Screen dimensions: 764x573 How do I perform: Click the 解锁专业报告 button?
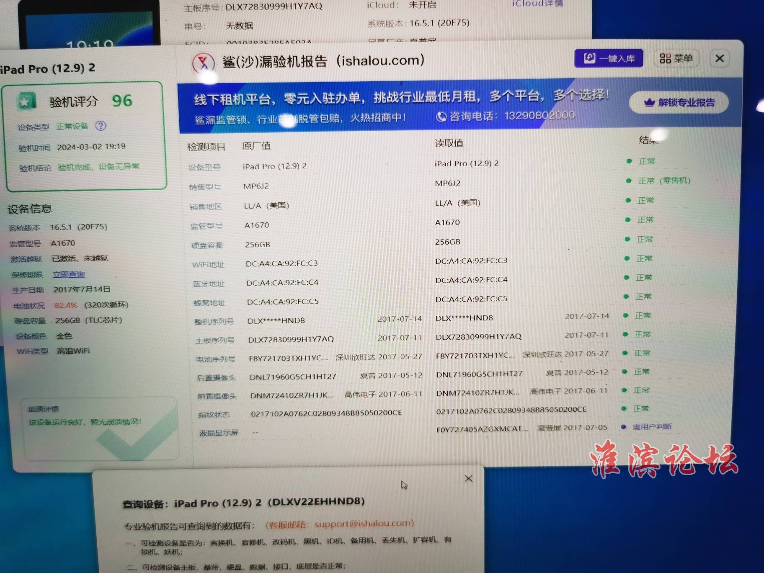click(x=679, y=103)
